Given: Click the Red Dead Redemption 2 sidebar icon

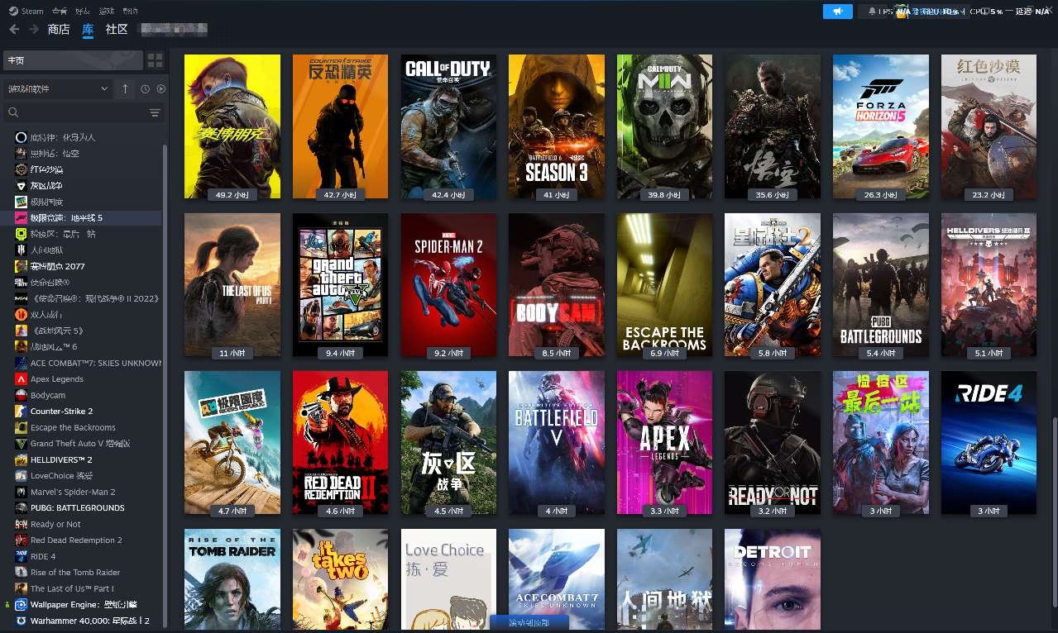Looking at the screenshot, I should 22,540.
